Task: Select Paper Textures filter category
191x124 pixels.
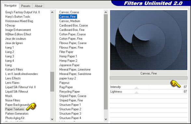Action: click(15, 109)
